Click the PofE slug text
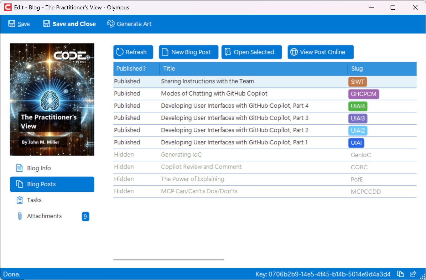 pos(356,179)
